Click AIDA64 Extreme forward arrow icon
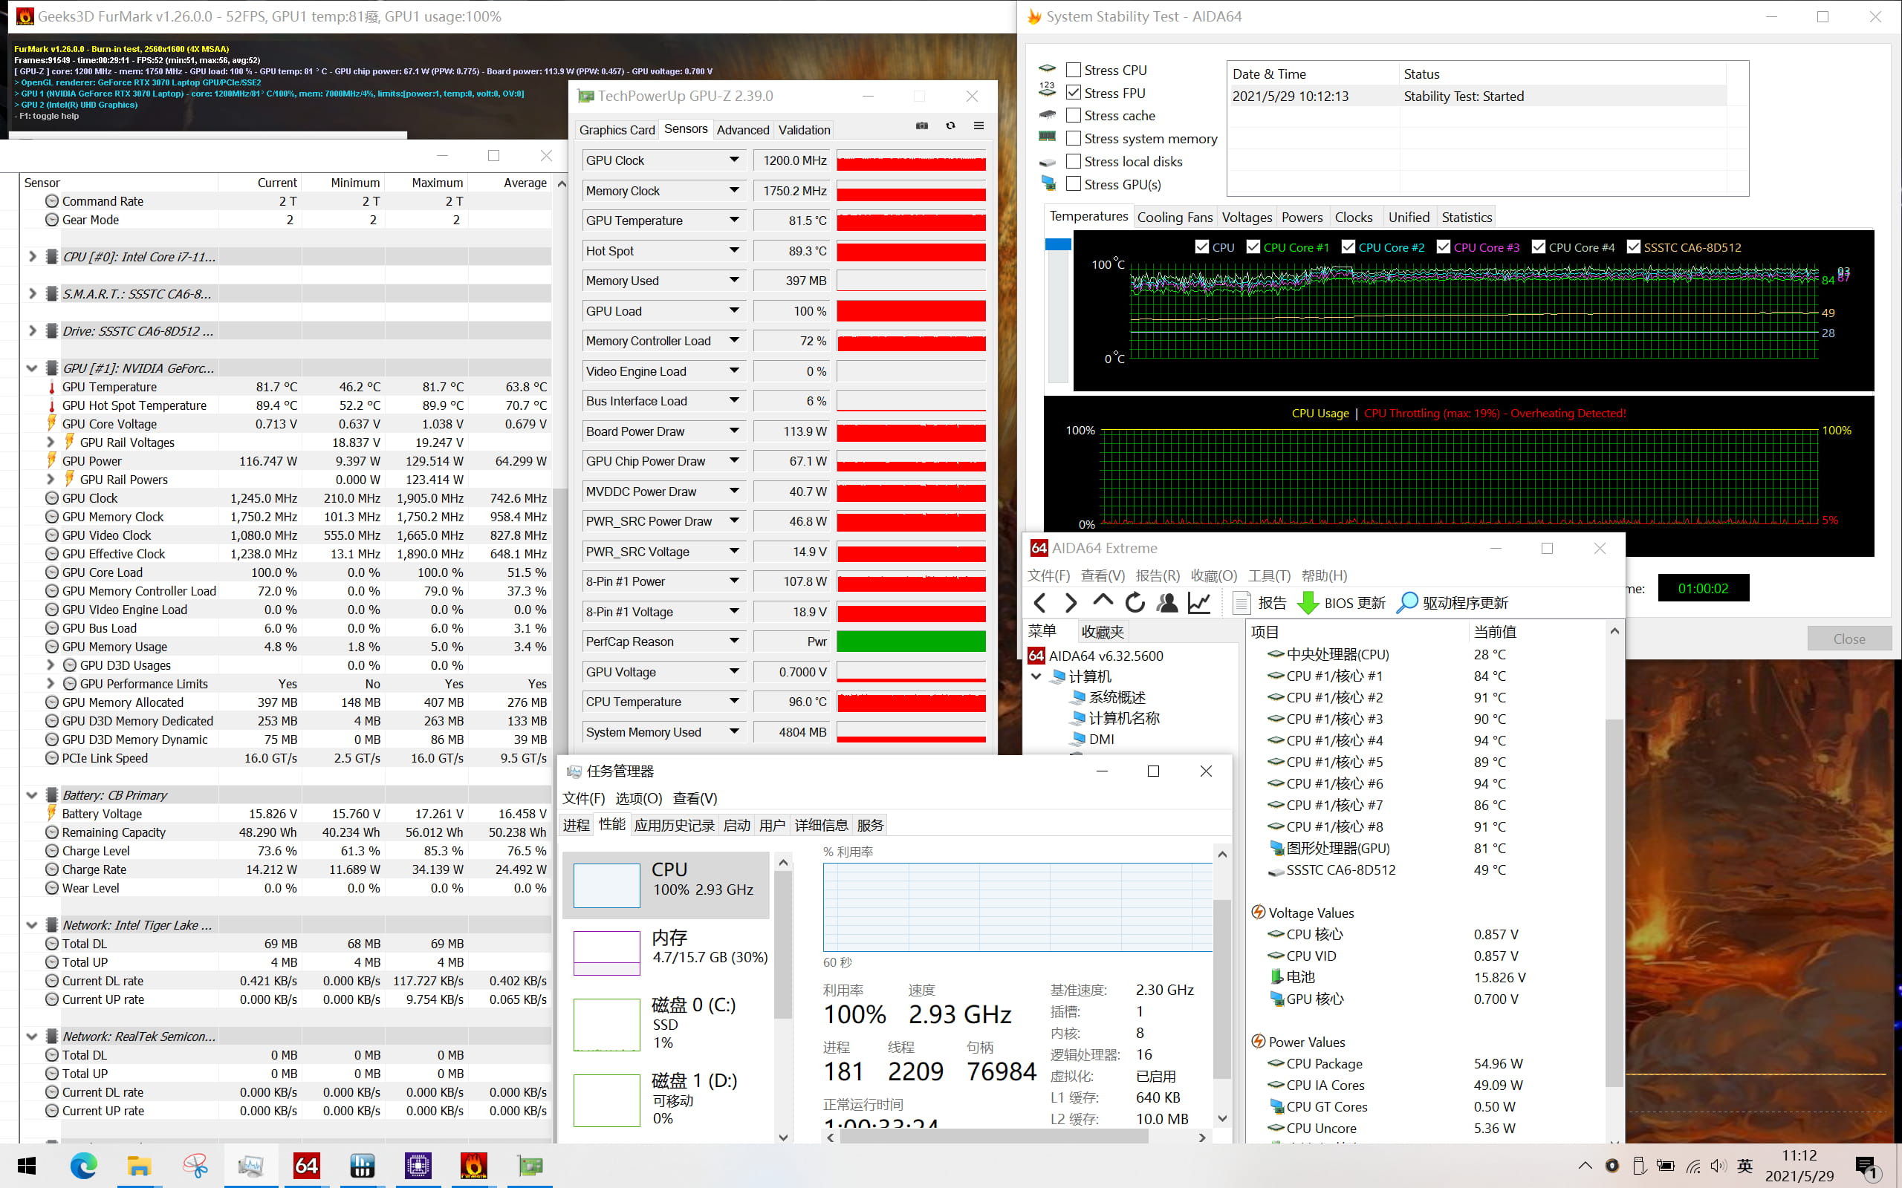This screenshot has width=1902, height=1188. (1071, 603)
